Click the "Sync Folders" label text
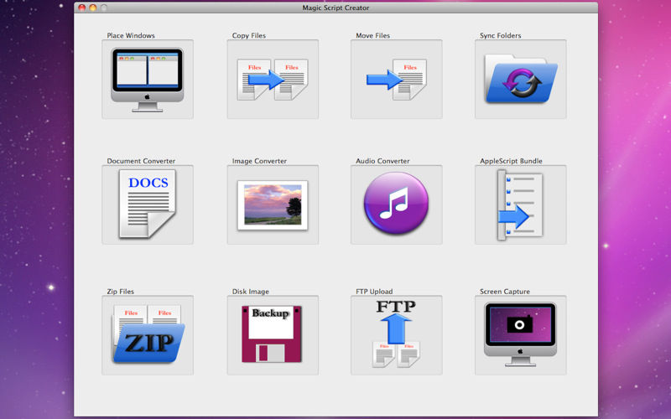 (500, 35)
